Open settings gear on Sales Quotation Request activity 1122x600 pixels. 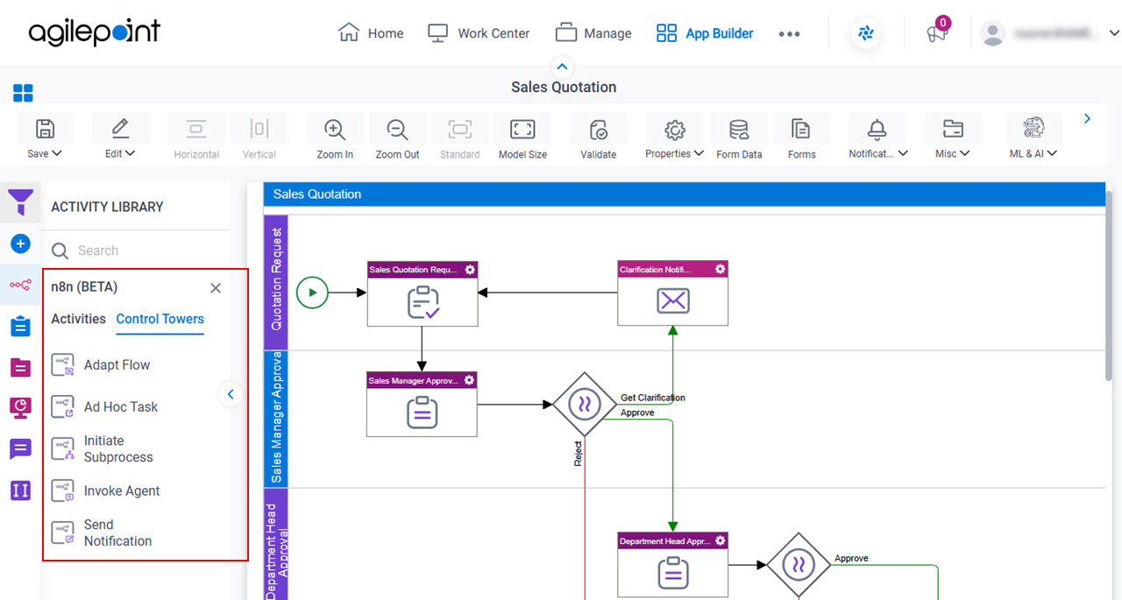(x=470, y=270)
